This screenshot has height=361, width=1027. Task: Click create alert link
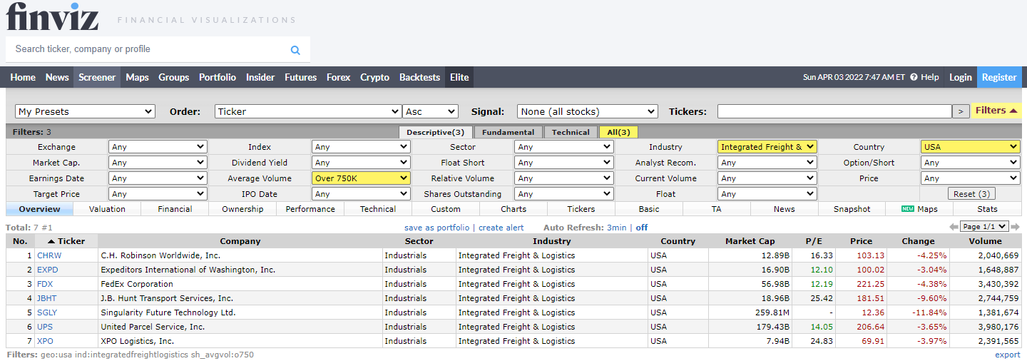(501, 228)
